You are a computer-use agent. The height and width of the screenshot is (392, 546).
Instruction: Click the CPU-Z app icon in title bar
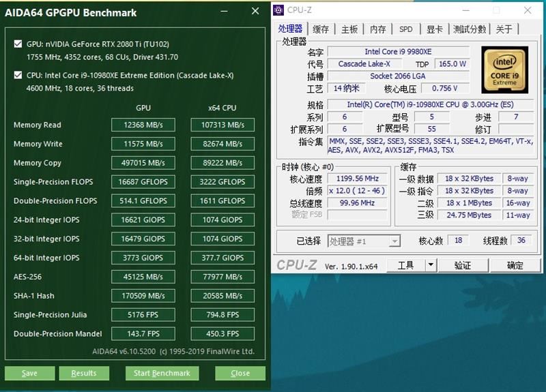click(x=278, y=10)
